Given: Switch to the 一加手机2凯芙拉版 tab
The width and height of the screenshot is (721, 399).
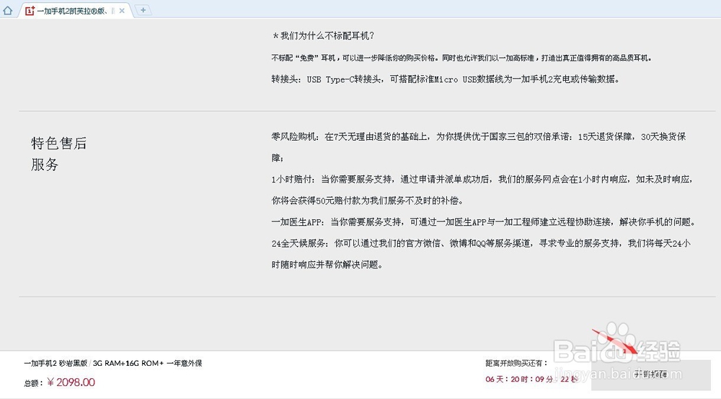Looking at the screenshot, I should (x=76, y=11).
